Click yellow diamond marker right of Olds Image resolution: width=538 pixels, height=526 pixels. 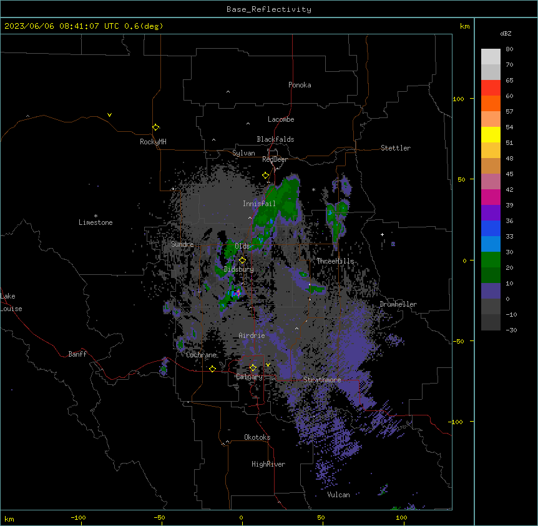click(x=242, y=260)
